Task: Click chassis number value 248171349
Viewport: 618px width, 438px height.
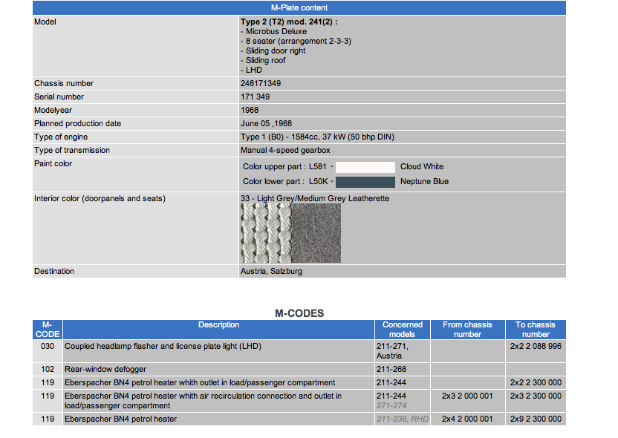Action: coord(261,84)
